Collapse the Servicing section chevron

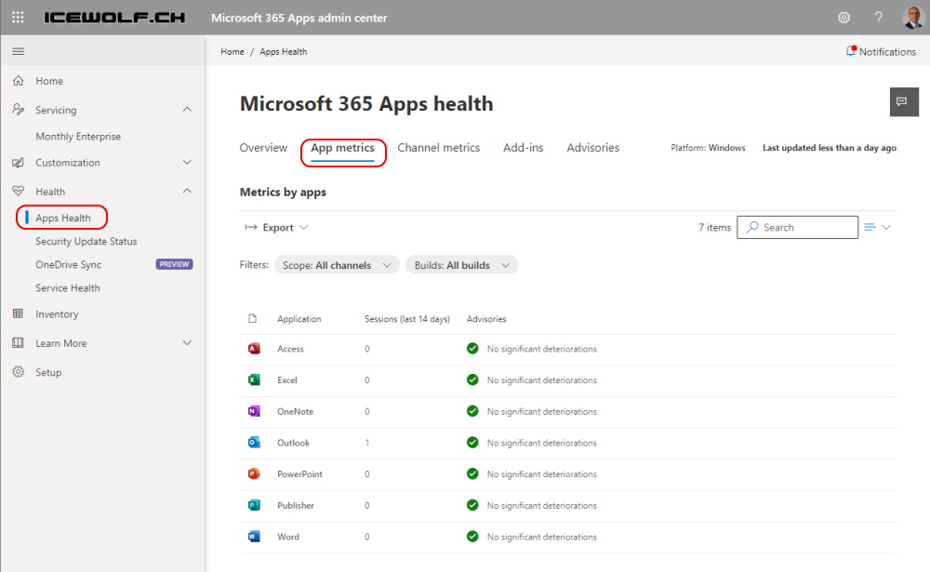[x=188, y=109]
